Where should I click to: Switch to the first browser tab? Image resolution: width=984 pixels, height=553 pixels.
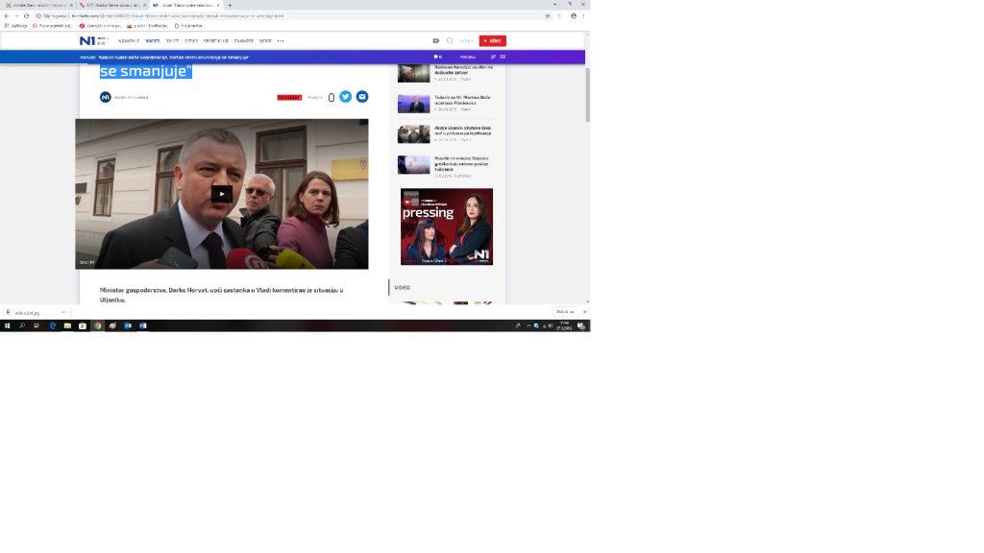tap(37, 5)
